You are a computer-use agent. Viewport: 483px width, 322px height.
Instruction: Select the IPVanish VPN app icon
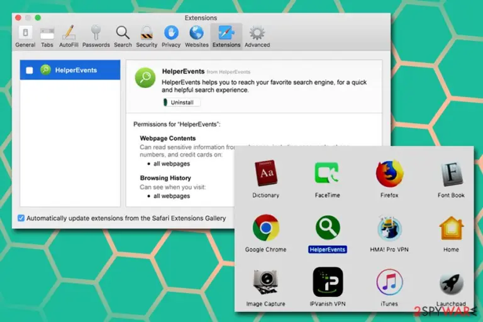click(x=328, y=282)
